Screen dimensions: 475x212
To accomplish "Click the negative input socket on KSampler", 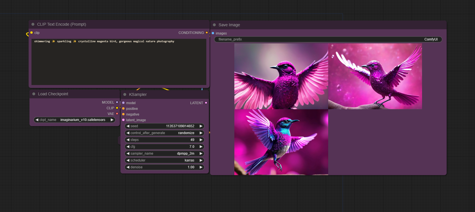I will coord(123,114).
